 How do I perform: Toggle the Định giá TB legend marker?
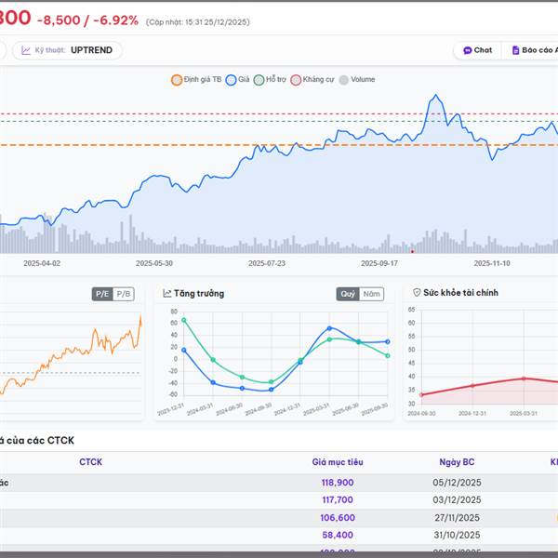click(177, 80)
